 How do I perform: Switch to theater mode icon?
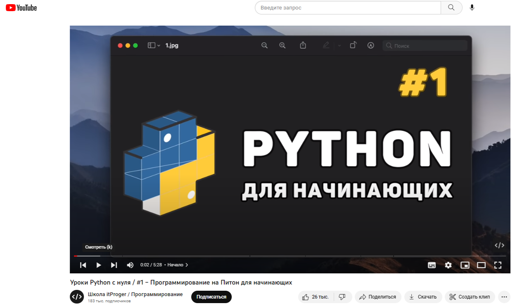[481, 265]
